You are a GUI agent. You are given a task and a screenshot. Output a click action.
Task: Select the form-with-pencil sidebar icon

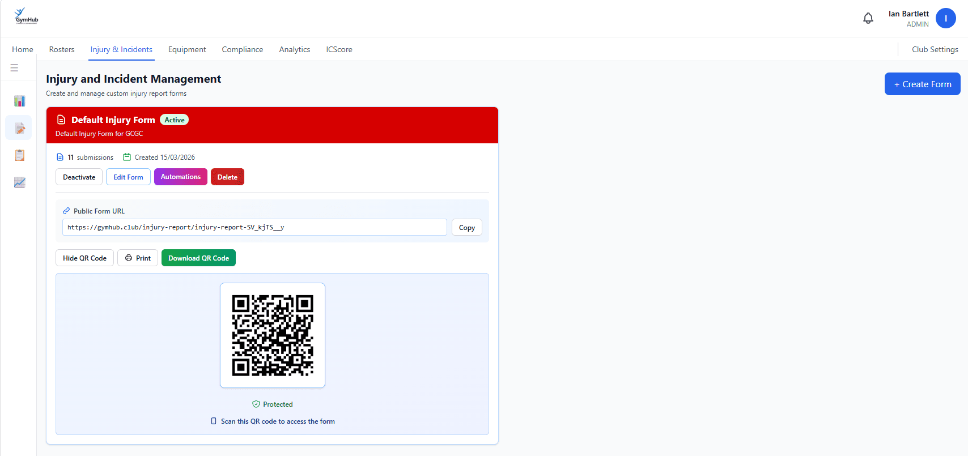[x=20, y=128]
